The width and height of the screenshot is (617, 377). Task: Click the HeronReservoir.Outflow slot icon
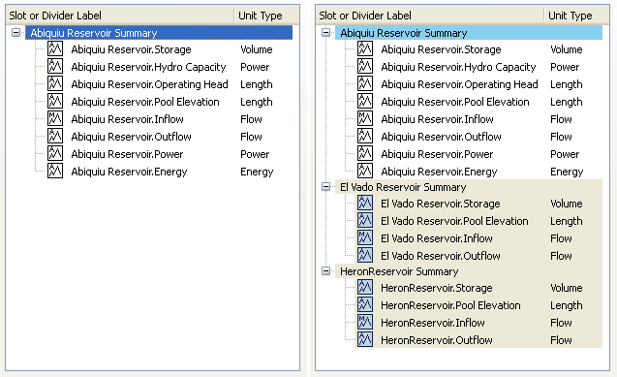(365, 339)
